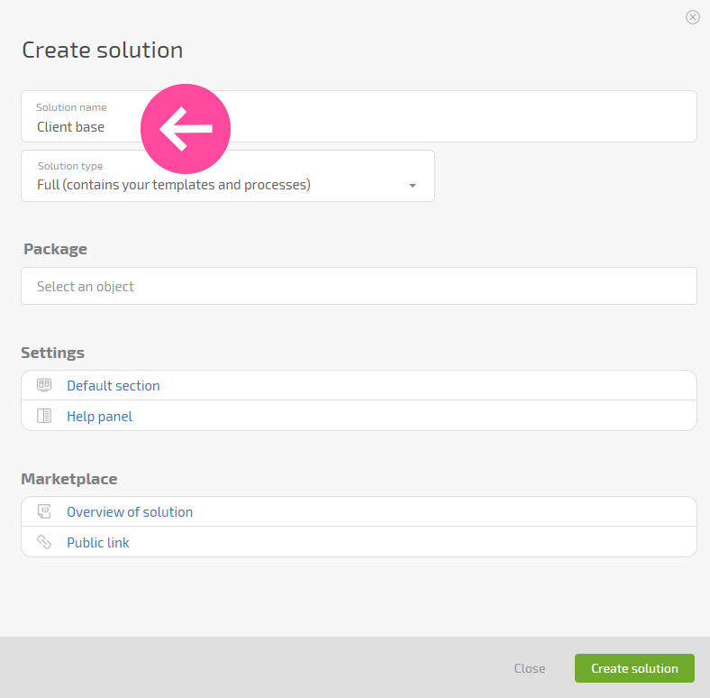
Task: Click the 'Solution name' field label
Action: [x=71, y=107]
